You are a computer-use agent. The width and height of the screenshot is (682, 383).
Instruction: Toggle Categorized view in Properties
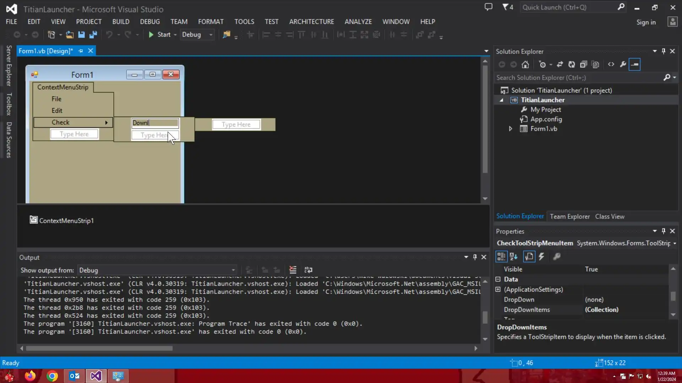(x=501, y=256)
